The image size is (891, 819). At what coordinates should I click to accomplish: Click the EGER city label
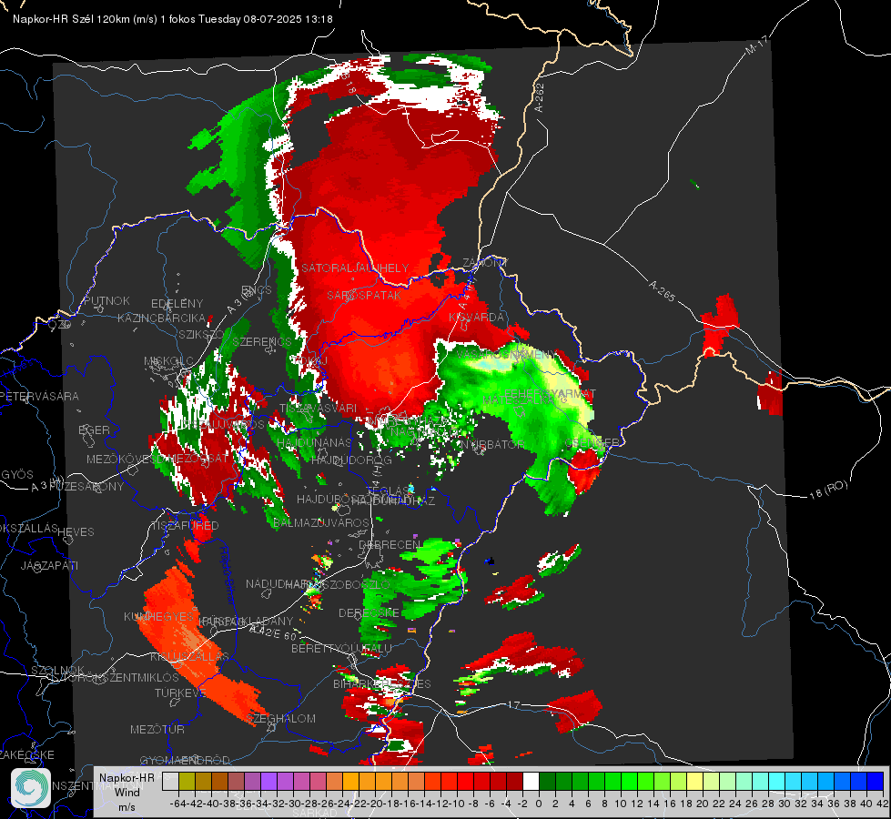94,430
